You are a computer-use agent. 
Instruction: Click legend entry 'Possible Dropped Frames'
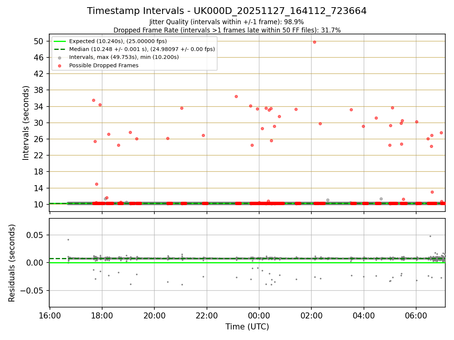[x=104, y=65]
